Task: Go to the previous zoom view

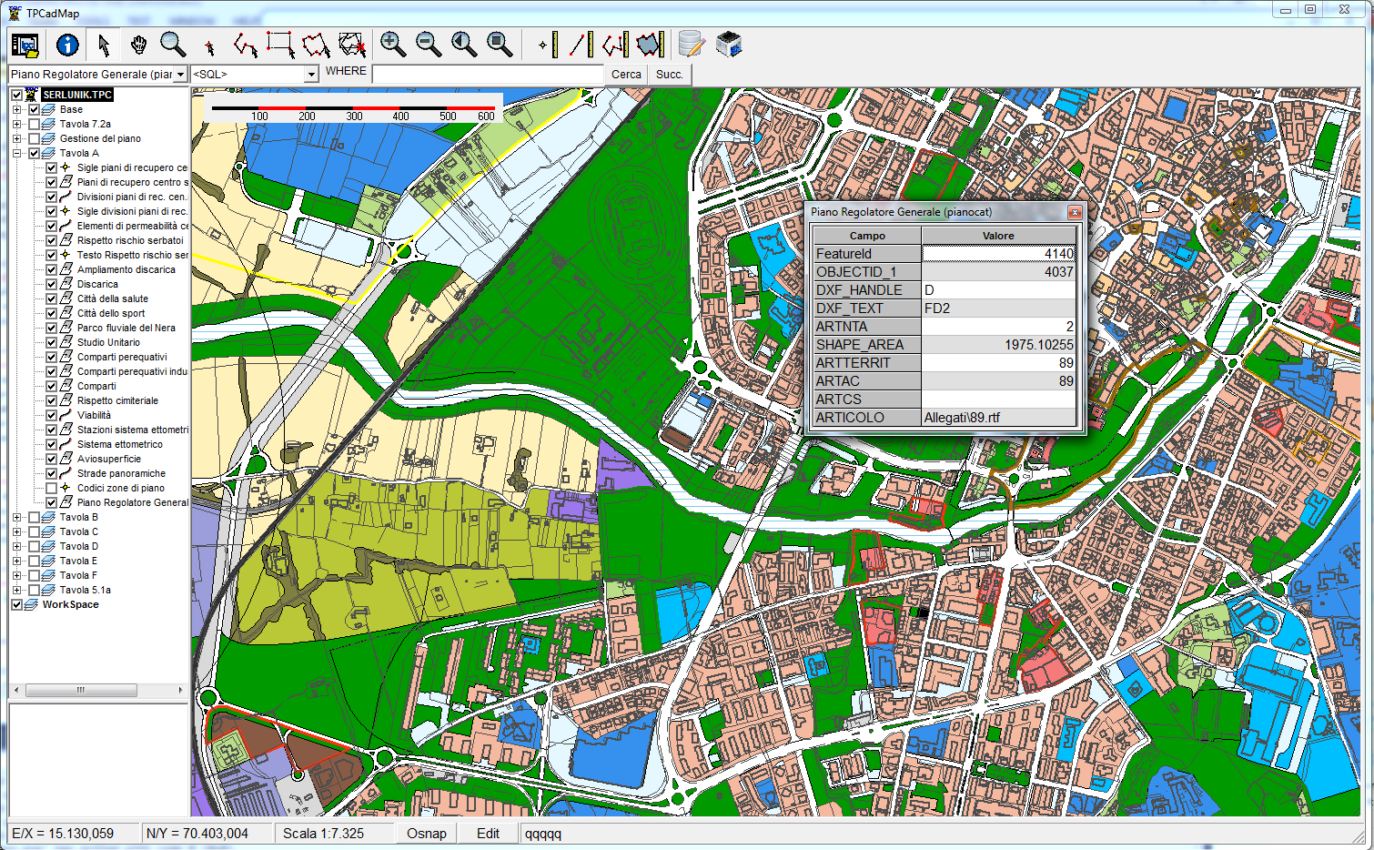Action: 464,44
